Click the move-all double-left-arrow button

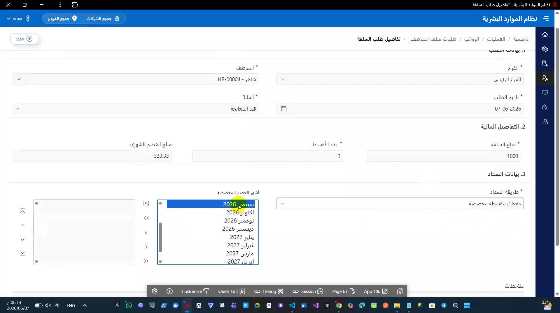tap(146, 218)
